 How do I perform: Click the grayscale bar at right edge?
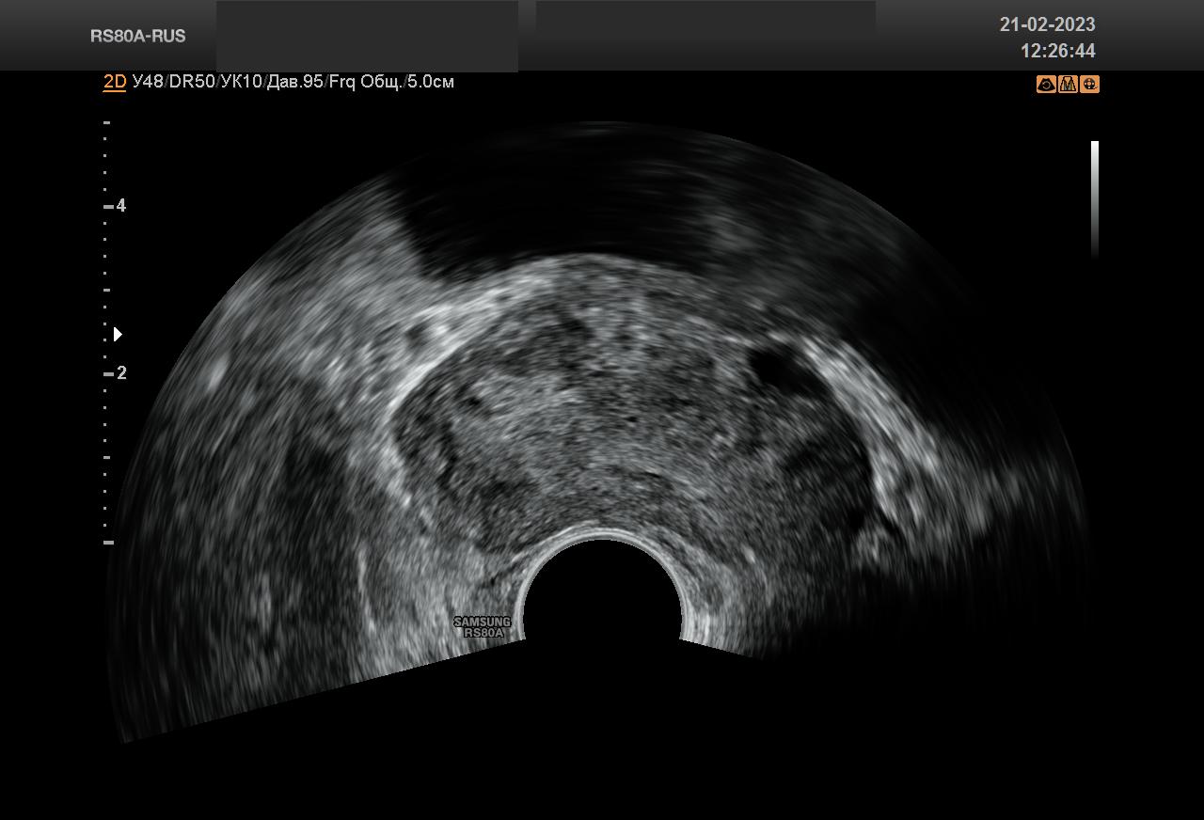pyautogui.click(x=1095, y=199)
